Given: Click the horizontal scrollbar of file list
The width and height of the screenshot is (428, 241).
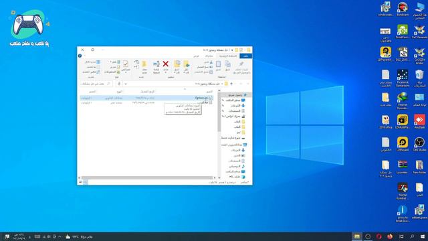Looking at the screenshot, I should point(148,178).
